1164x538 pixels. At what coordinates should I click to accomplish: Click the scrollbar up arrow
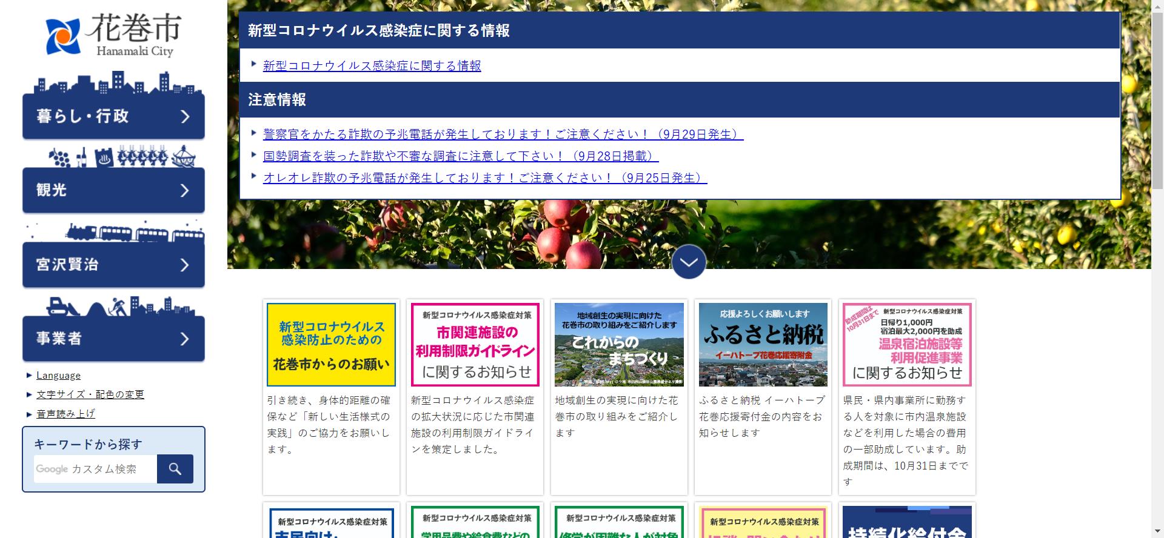pyautogui.click(x=1158, y=5)
